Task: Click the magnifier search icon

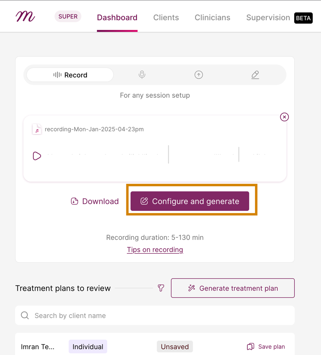Action: click(25, 315)
